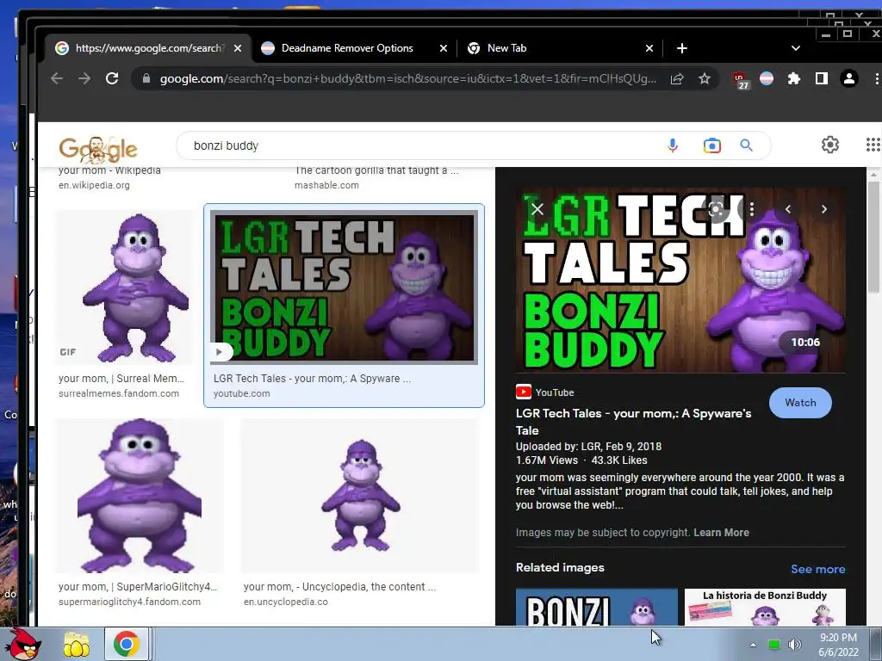Click Chrome icon on the taskbar
882x661 pixels.
coord(127,644)
